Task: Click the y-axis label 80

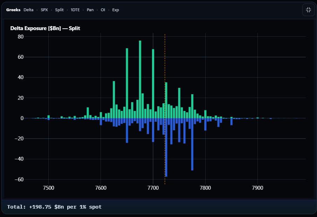Action: coord(21,37)
